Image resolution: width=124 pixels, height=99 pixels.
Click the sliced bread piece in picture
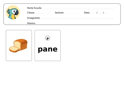coord(14,49)
